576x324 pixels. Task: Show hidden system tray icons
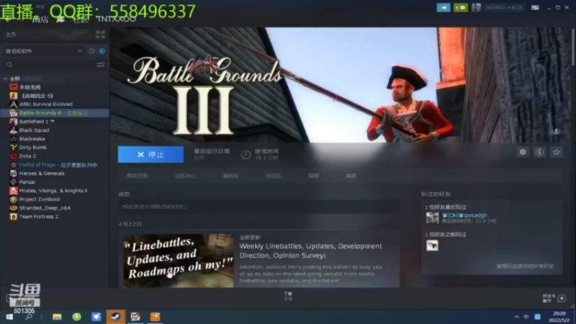[516, 317]
